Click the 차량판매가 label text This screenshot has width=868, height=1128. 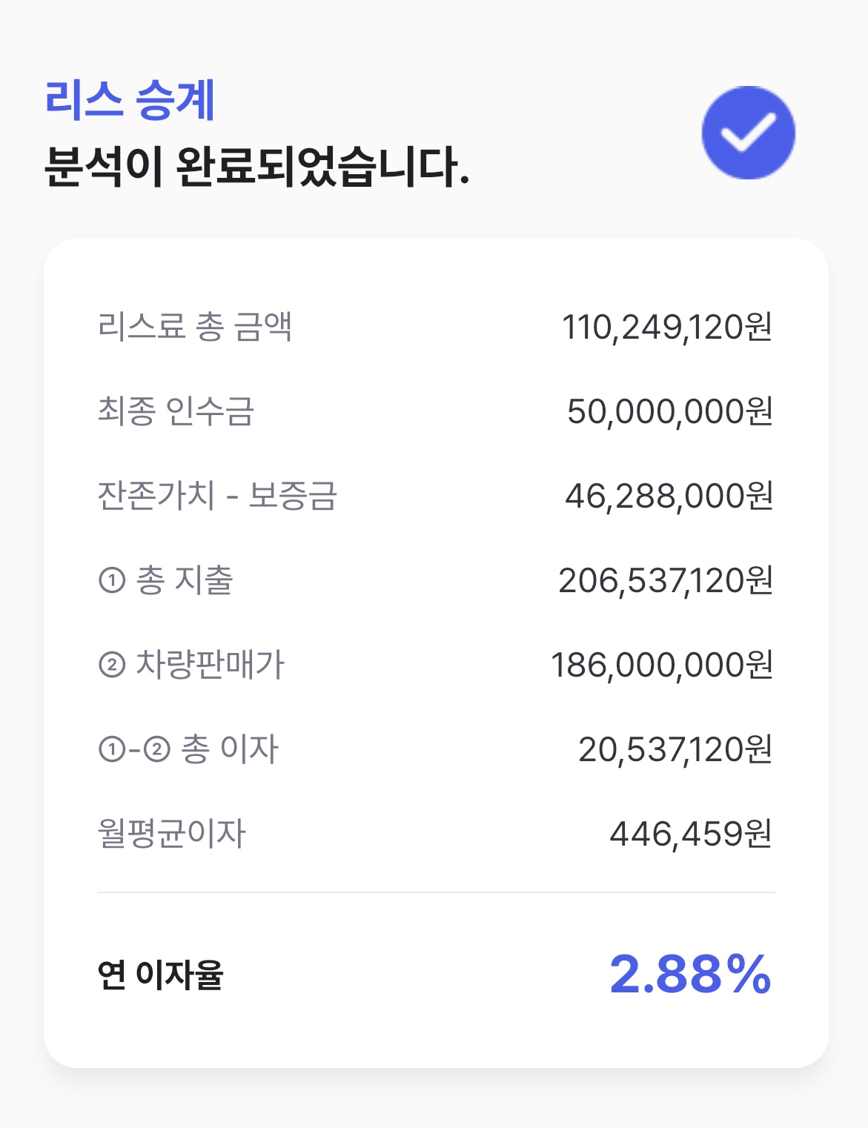[x=210, y=665]
